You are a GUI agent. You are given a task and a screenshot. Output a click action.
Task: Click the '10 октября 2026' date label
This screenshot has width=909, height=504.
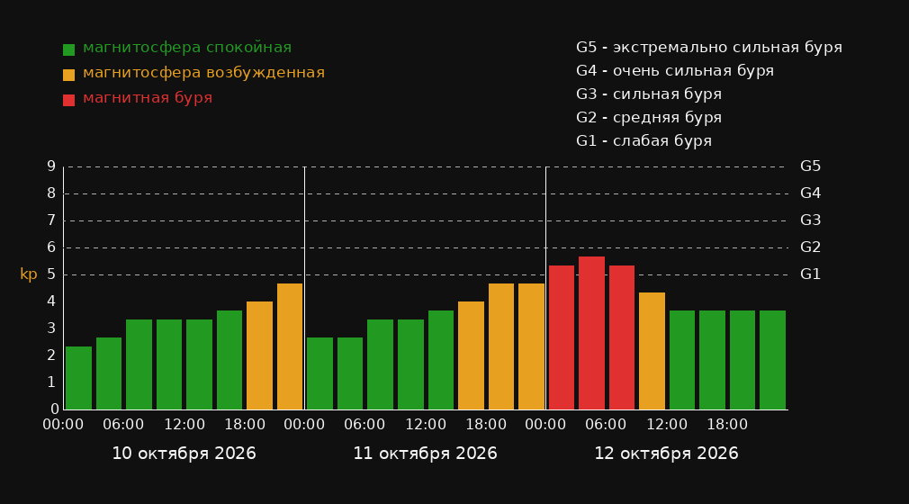184,454
